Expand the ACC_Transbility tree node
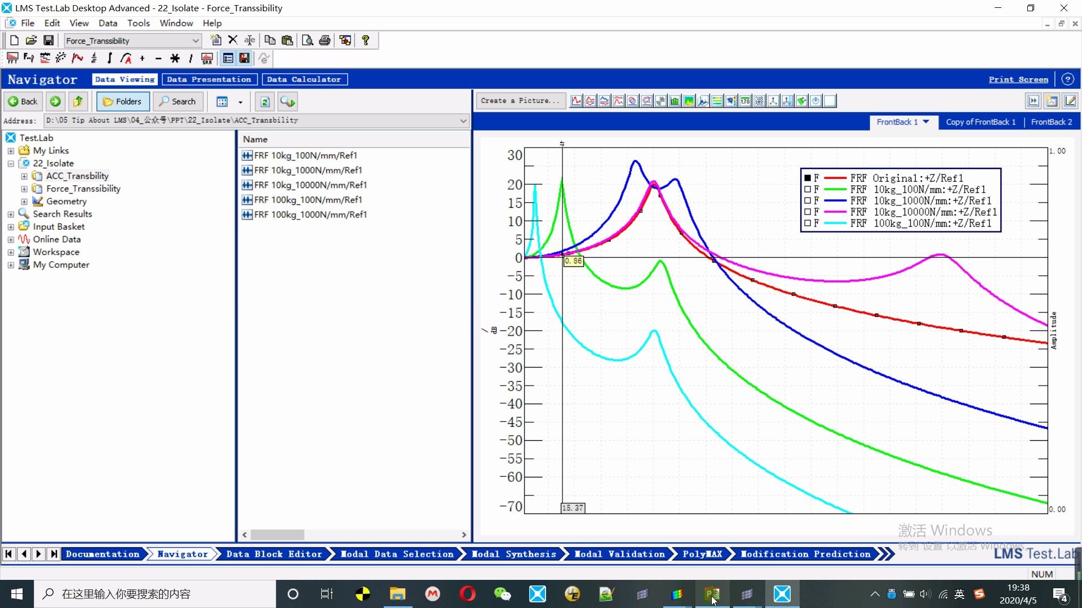Viewport: 1082px width, 608px height. pyautogui.click(x=24, y=176)
